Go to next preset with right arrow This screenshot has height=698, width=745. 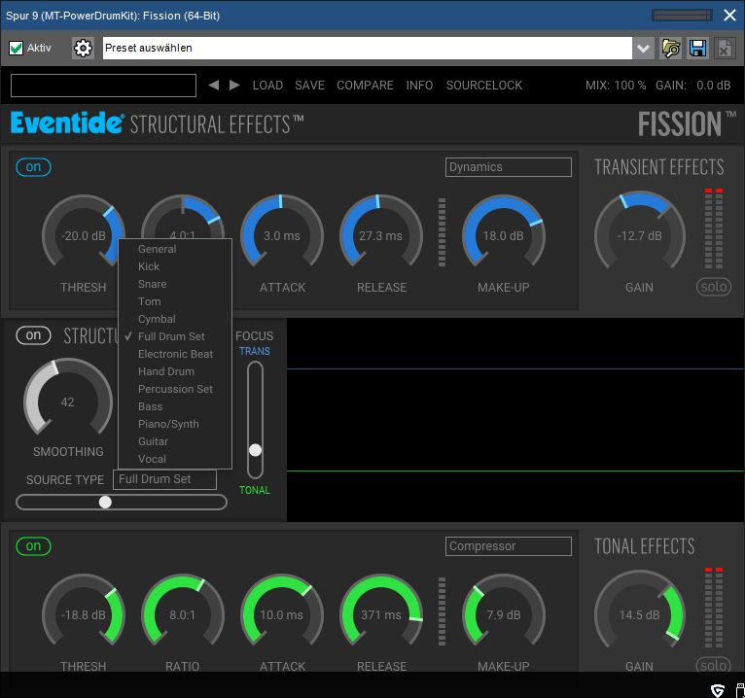[234, 85]
